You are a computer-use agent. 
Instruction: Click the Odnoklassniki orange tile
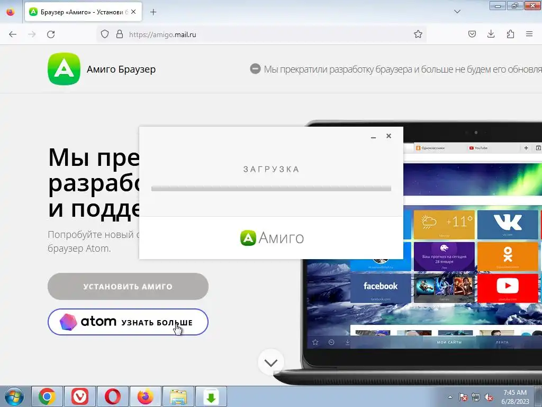(x=508, y=256)
